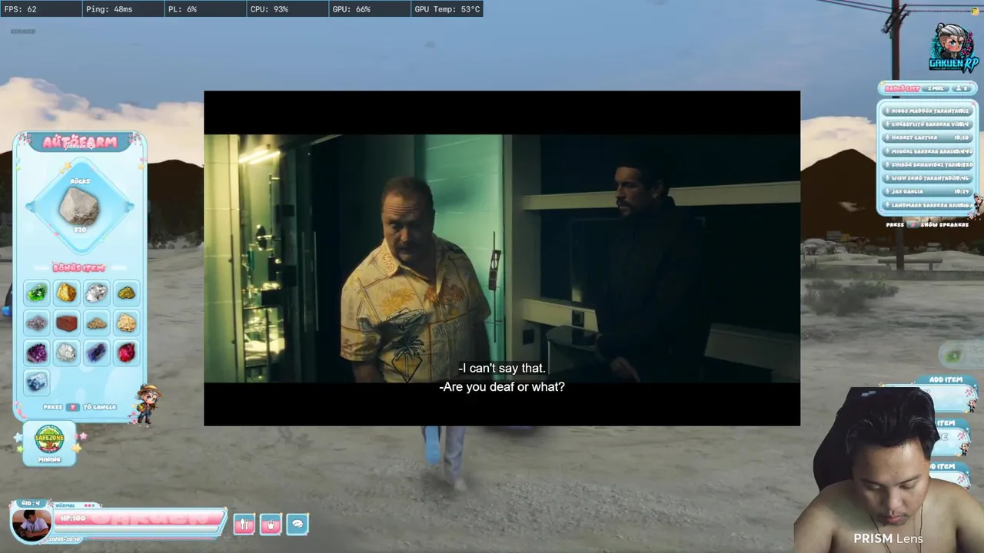Select the red ruby bonus item
This screenshot has width=984, height=553.
[x=126, y=353]
